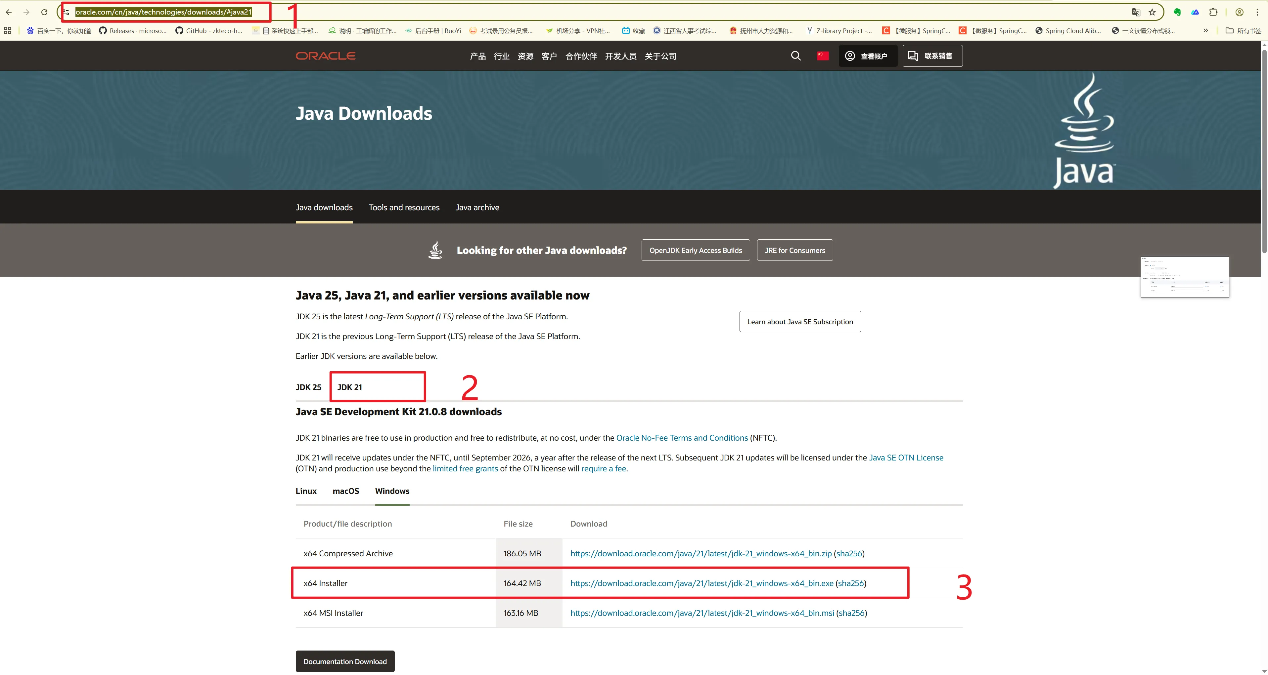The height and width of the screenshot is (675, 1268).
Task: Open the Chrome three-dot menu
Action: 1257,12
